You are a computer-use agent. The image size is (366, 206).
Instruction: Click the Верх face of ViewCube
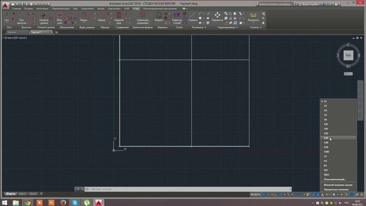tap(348, 56)
